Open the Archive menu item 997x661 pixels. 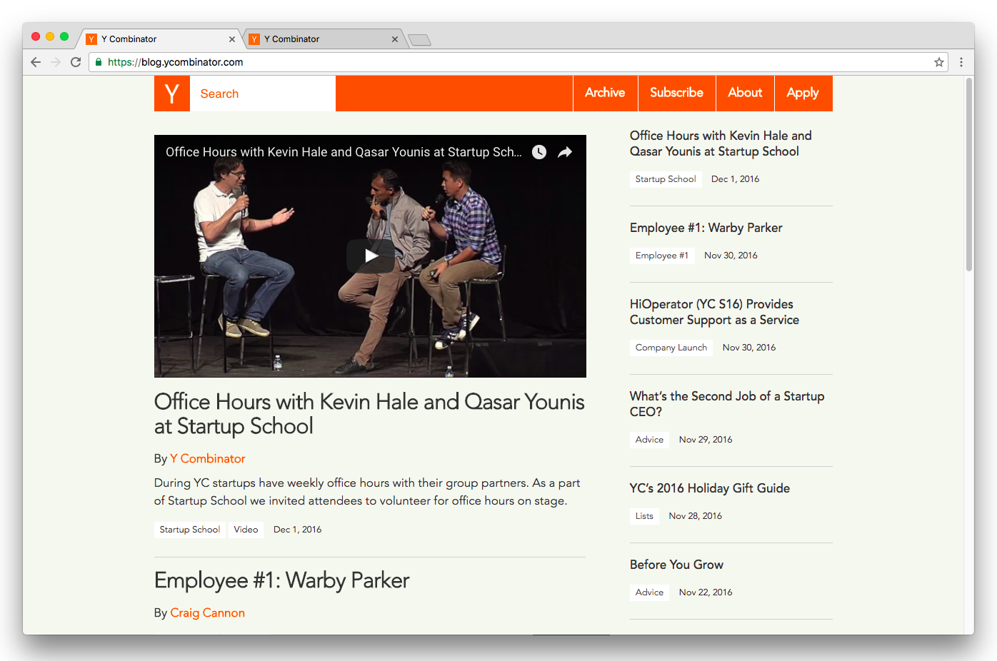tap(605, 93)
